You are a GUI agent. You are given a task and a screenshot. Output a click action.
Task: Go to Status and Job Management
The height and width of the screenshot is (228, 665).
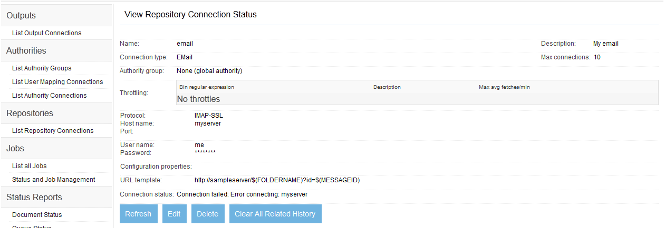pos(53,180)
